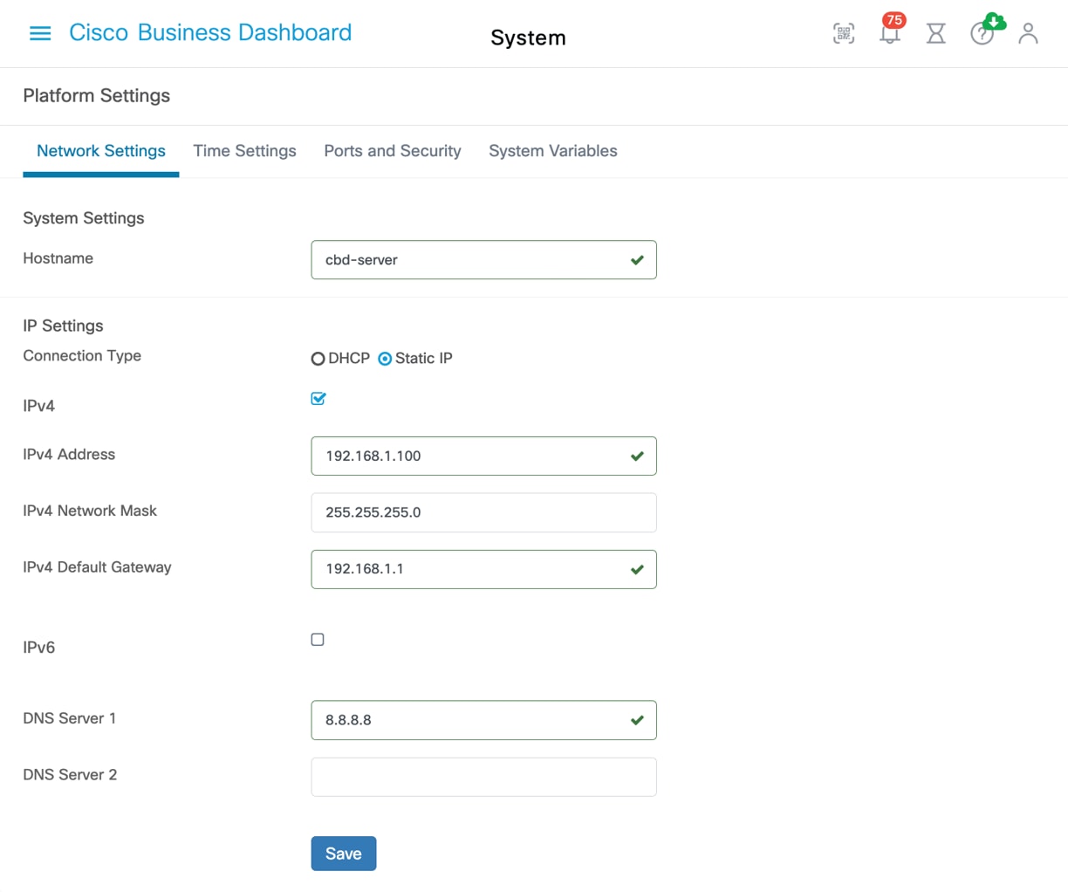Click the Cisco Business Dashboard title
Image resolution: width=1068 pixels, height=892 pixels.
coord(210,32)
